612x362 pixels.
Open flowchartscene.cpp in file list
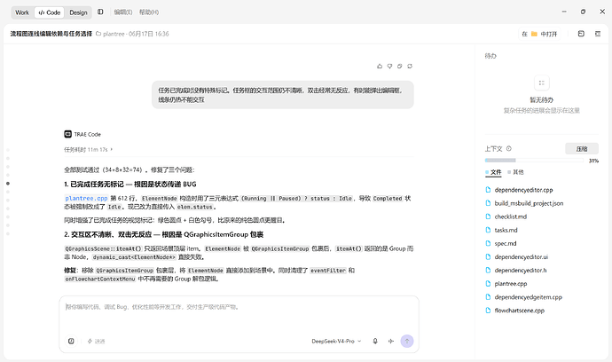click(519, 311)
